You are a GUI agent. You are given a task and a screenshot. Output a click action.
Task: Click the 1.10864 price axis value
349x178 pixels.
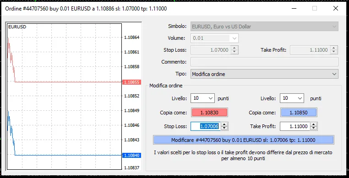(x=132, y=38)
